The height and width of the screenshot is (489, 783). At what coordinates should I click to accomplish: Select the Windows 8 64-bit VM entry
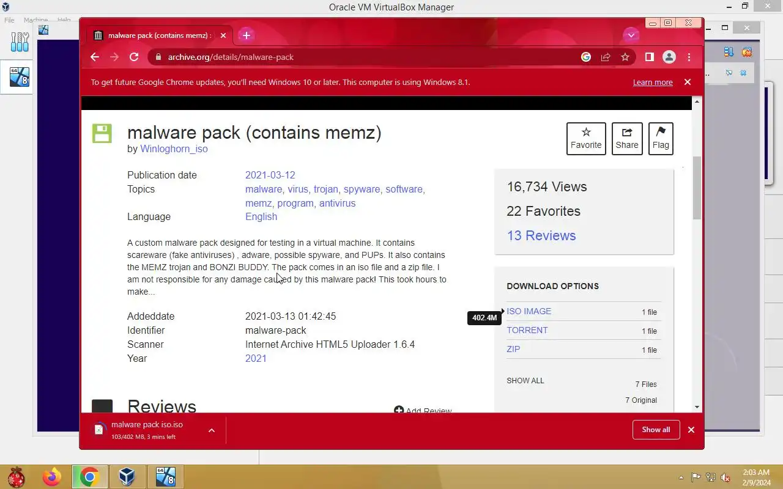pyautogui.click(x=20, y=77)
